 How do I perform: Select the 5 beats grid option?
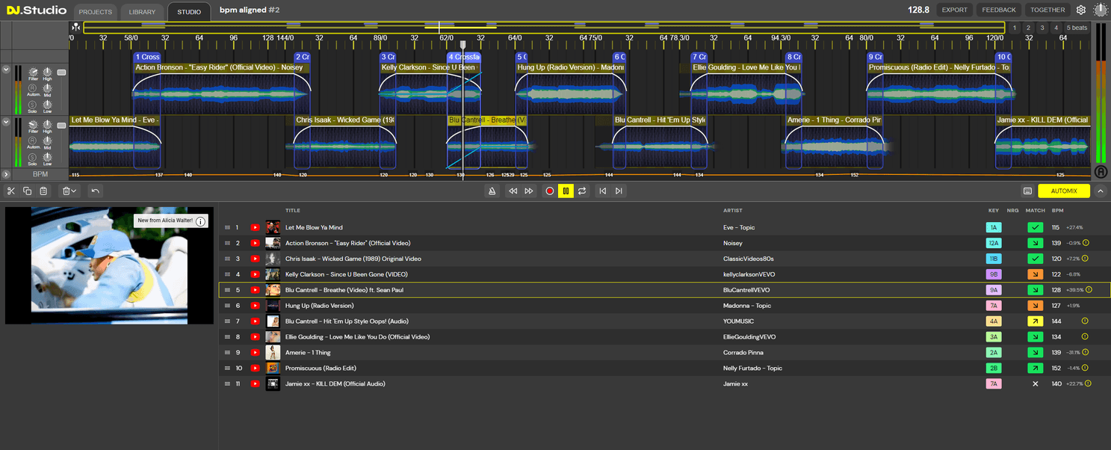pos(1077,28)
